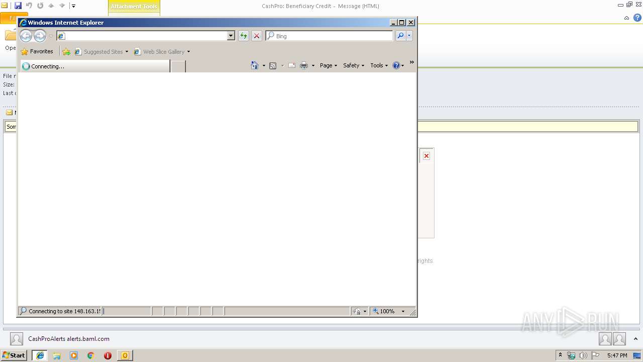
Task: Click the sender CashProAlerts alerts.baml.com
Action: click(69, 339)
